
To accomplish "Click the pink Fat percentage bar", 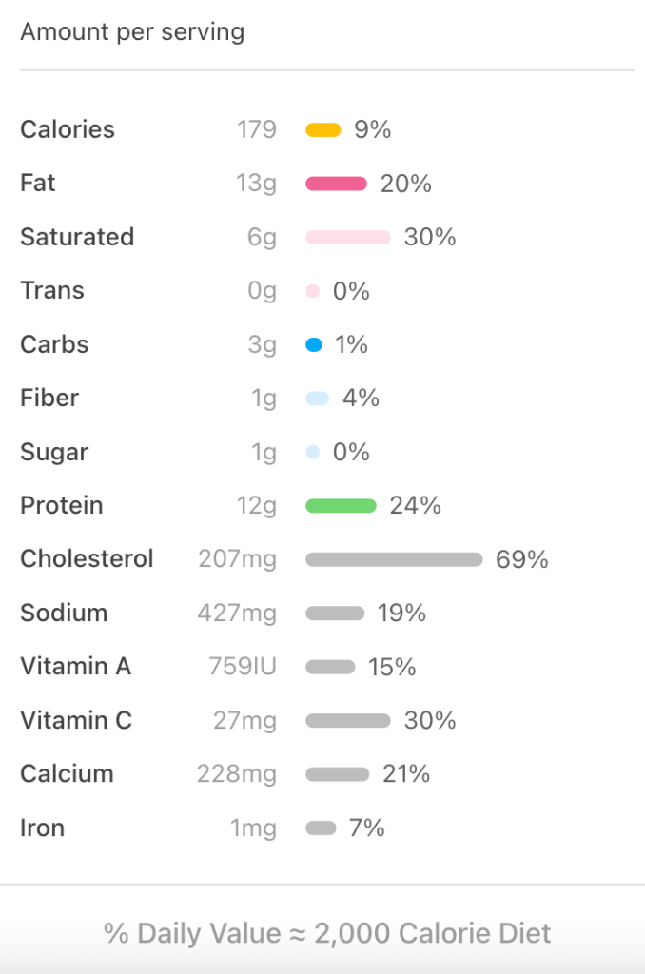I will tap(336, 184).
